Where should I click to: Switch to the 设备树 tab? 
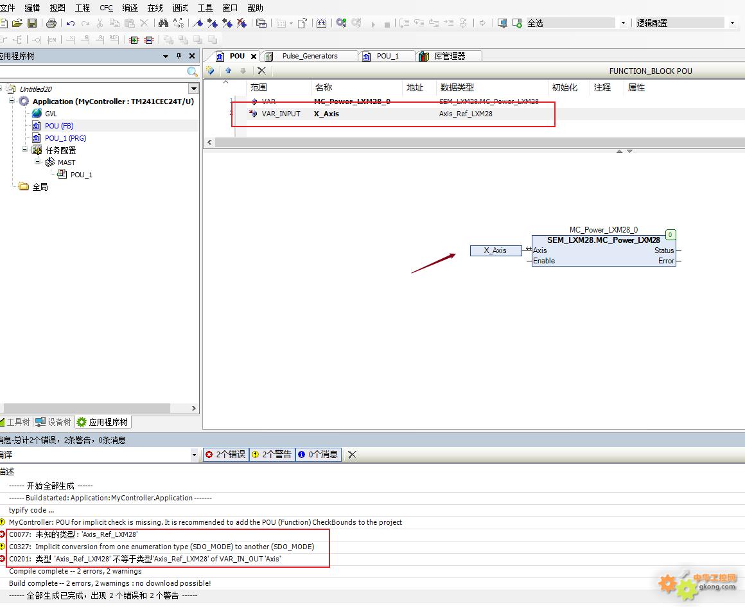point(53,422)
